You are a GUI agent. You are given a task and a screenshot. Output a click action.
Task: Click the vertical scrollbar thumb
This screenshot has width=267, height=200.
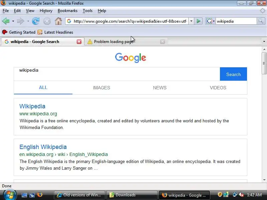click(264, 63)
